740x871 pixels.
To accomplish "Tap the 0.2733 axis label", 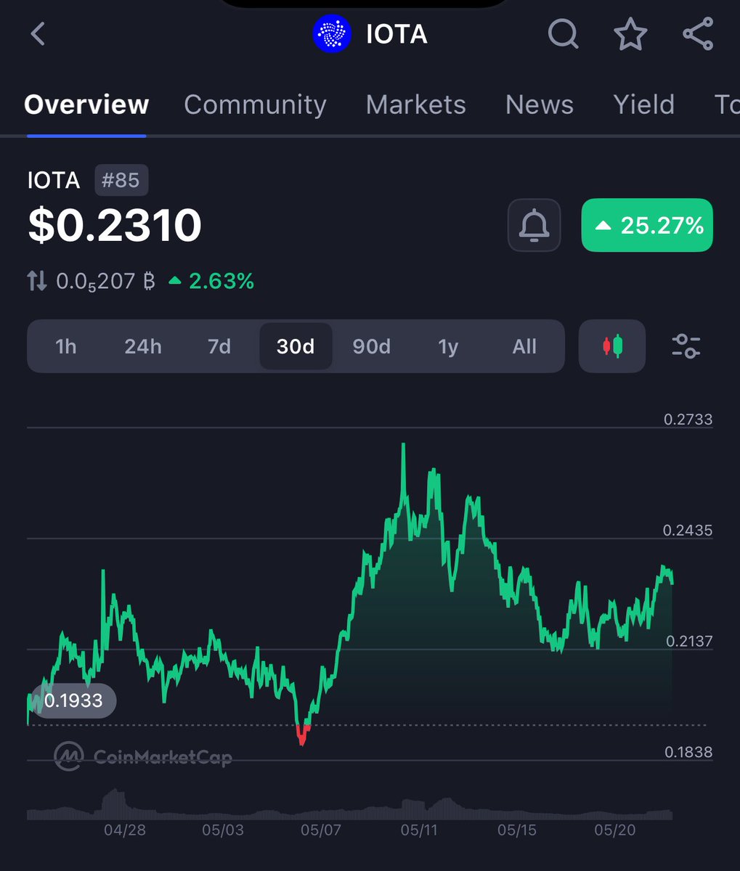I will [x=688, y=420].
